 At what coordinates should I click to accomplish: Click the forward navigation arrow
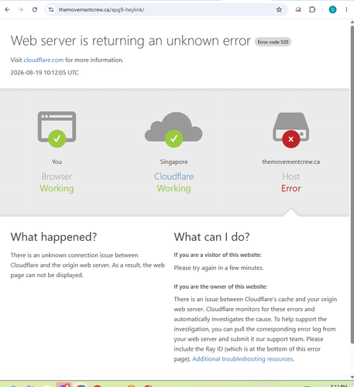coord(21,10)
